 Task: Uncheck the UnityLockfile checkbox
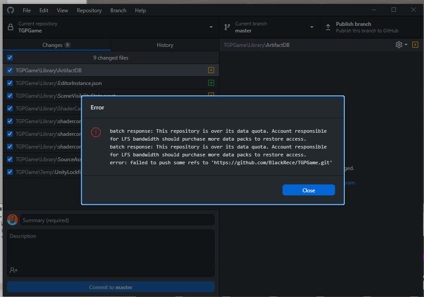tap(10, 172)
